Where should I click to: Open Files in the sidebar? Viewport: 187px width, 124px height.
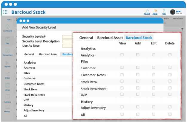point(7,41)
